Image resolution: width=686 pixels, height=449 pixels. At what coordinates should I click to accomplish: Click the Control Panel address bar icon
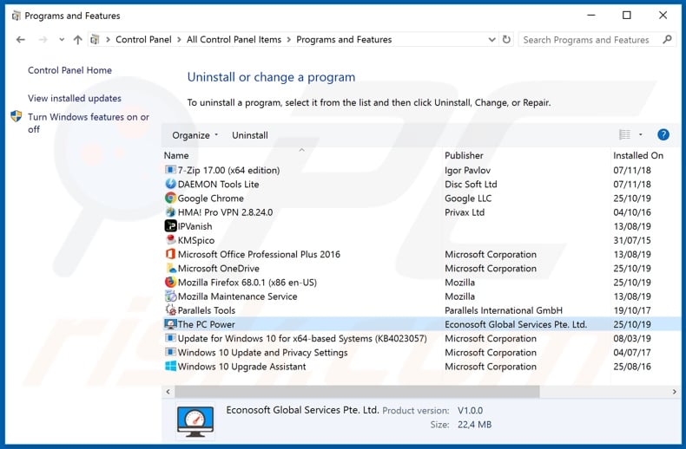95,40
